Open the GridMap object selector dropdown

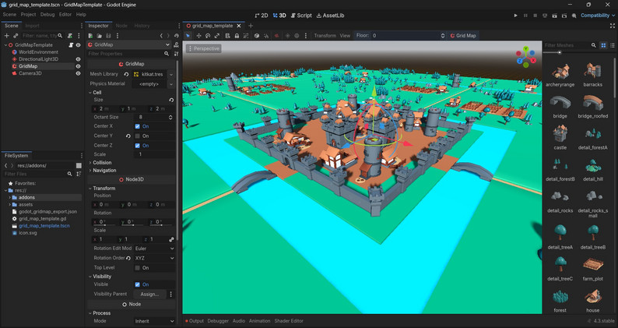tap(129, 44)
